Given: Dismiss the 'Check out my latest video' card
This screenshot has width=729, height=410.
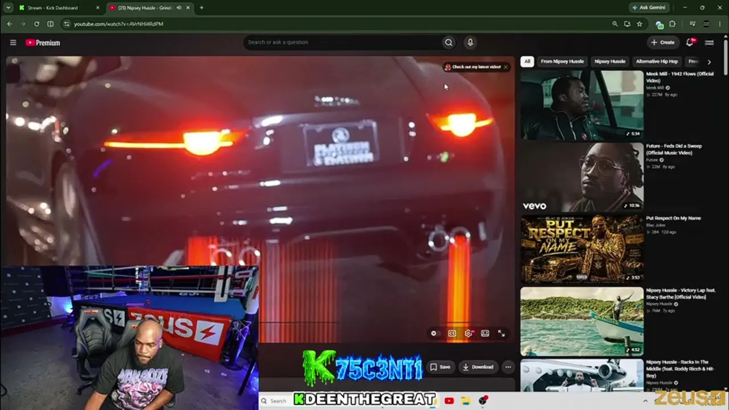Looking at the screenshot, I should tap(505, 67).
